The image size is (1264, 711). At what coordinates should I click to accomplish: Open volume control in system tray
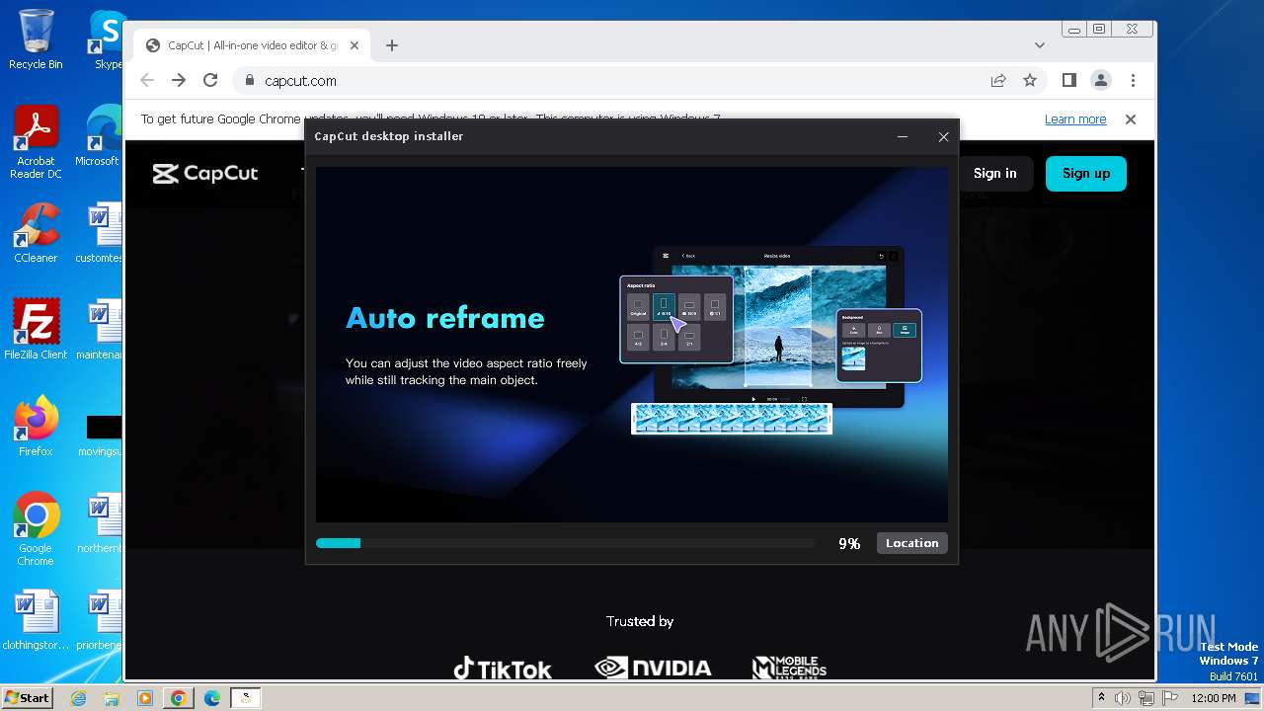1124,698
